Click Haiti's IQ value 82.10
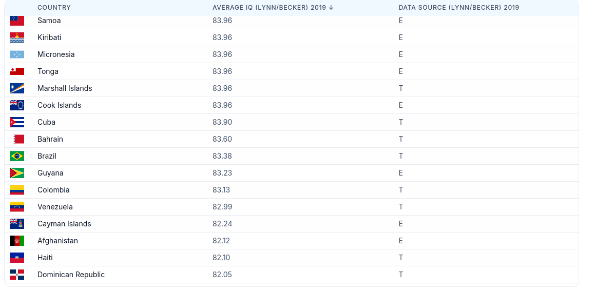The width and height of the screenshot is (595, 290). pos(221,258)
